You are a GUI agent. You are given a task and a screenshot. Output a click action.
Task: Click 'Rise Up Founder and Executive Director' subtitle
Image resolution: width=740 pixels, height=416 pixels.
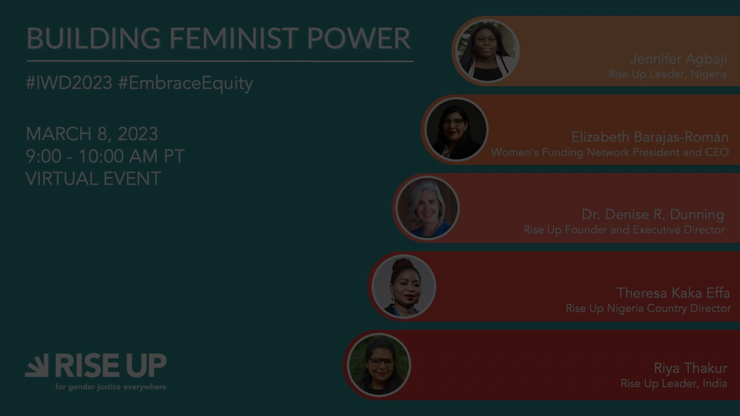tap(624, 230)
